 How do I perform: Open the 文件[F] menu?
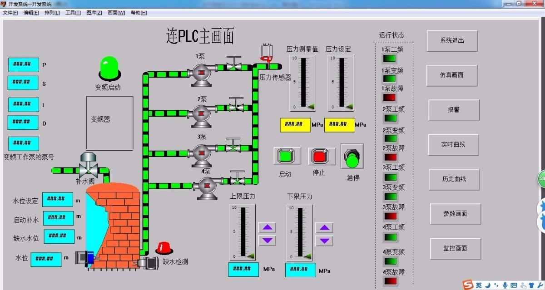click(10, 13)
